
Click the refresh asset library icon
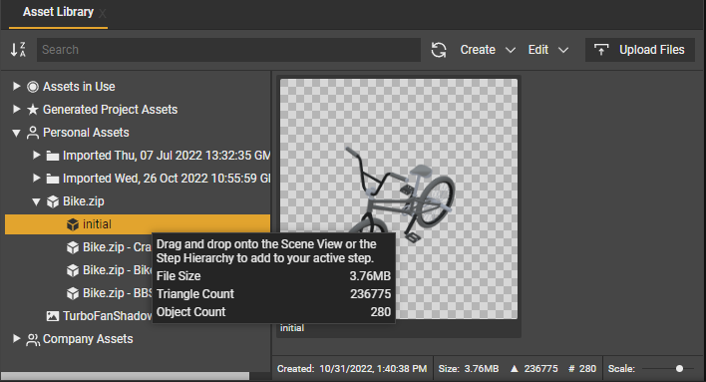pyautogui.click(x=439, y=50)
